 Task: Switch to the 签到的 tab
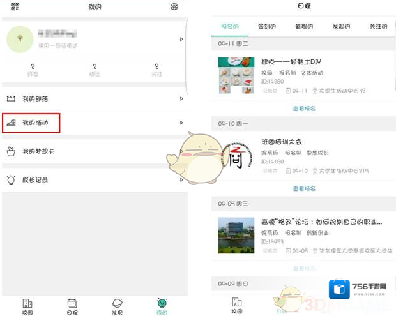[267, 26]
